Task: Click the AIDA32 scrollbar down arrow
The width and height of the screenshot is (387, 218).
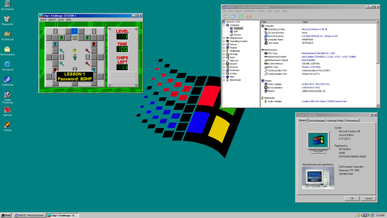Action: tap(378, 105)
